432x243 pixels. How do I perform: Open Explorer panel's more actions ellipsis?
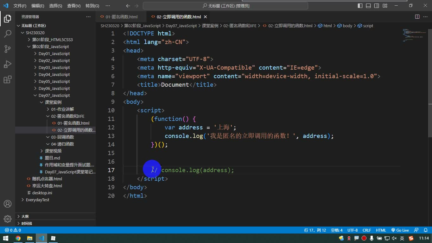click(88, 17)
